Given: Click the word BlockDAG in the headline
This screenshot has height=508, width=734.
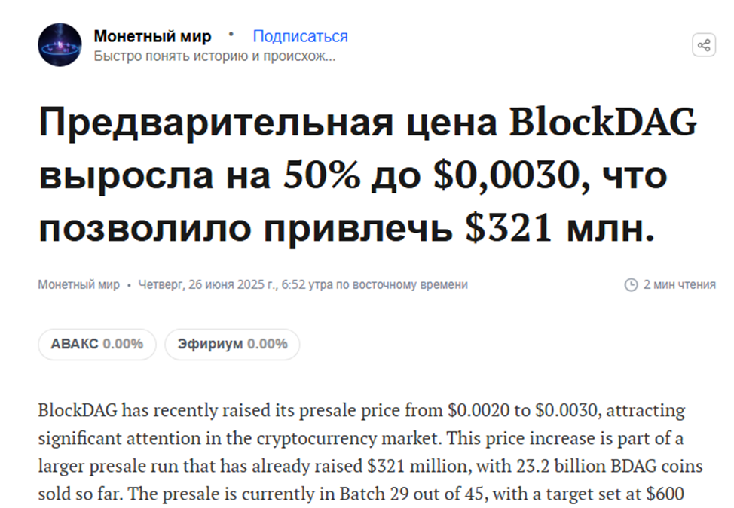Looking at the screenshot, I should (604, 122).
